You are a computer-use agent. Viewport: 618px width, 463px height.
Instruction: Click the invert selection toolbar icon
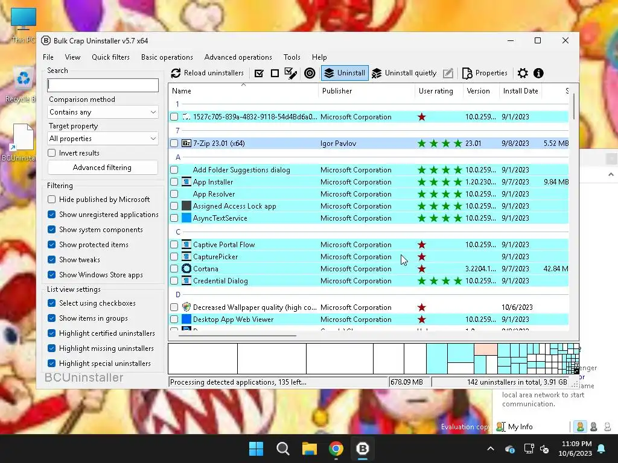tap(291, 73)
